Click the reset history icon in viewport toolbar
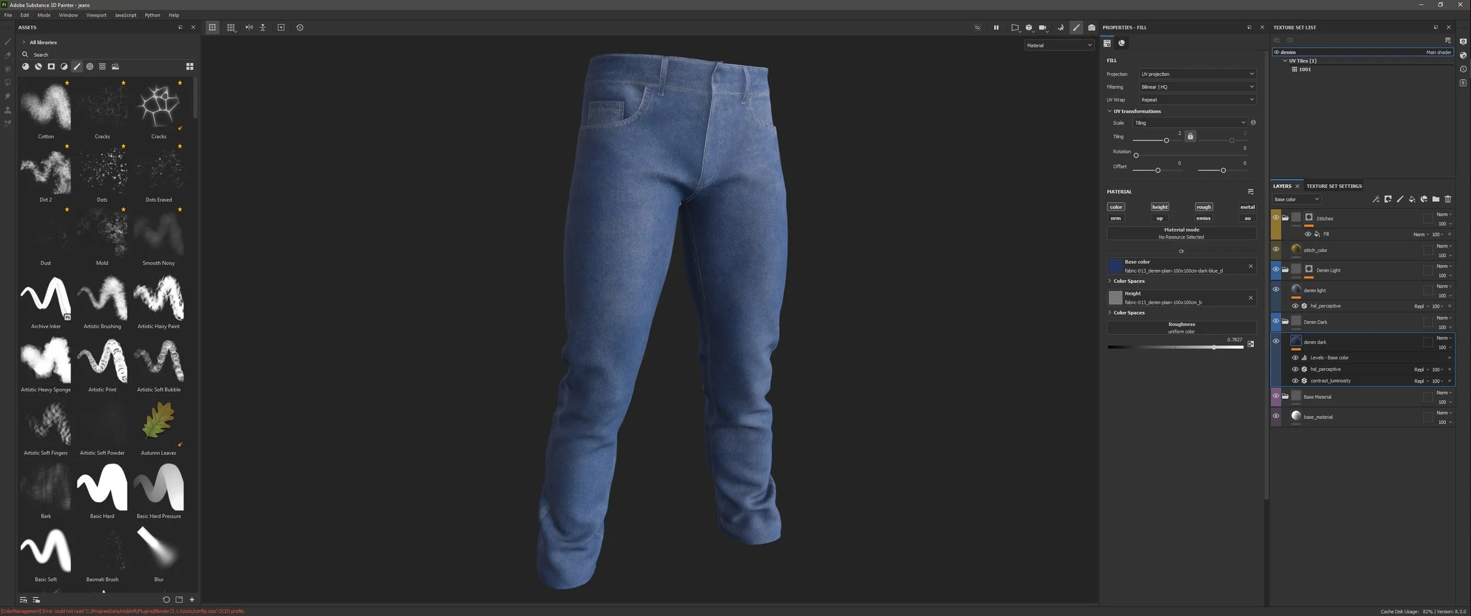The height and width of the screenshot is (616, 1471). [299, 28]
